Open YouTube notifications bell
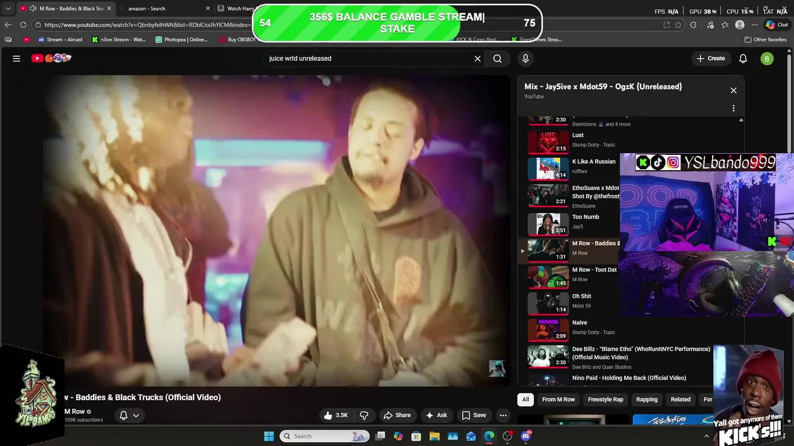The height and width of the screenshot is (446, 794). pos(743,58)
